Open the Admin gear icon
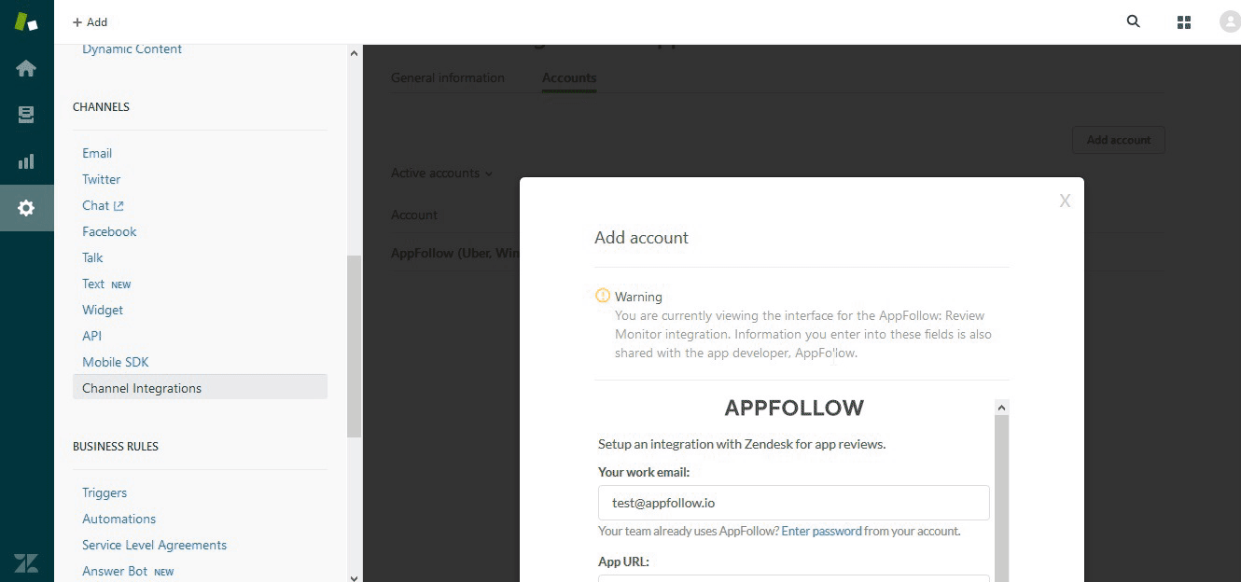The width and height of the screenshot is (1241, 582). [x=26, y=208]
